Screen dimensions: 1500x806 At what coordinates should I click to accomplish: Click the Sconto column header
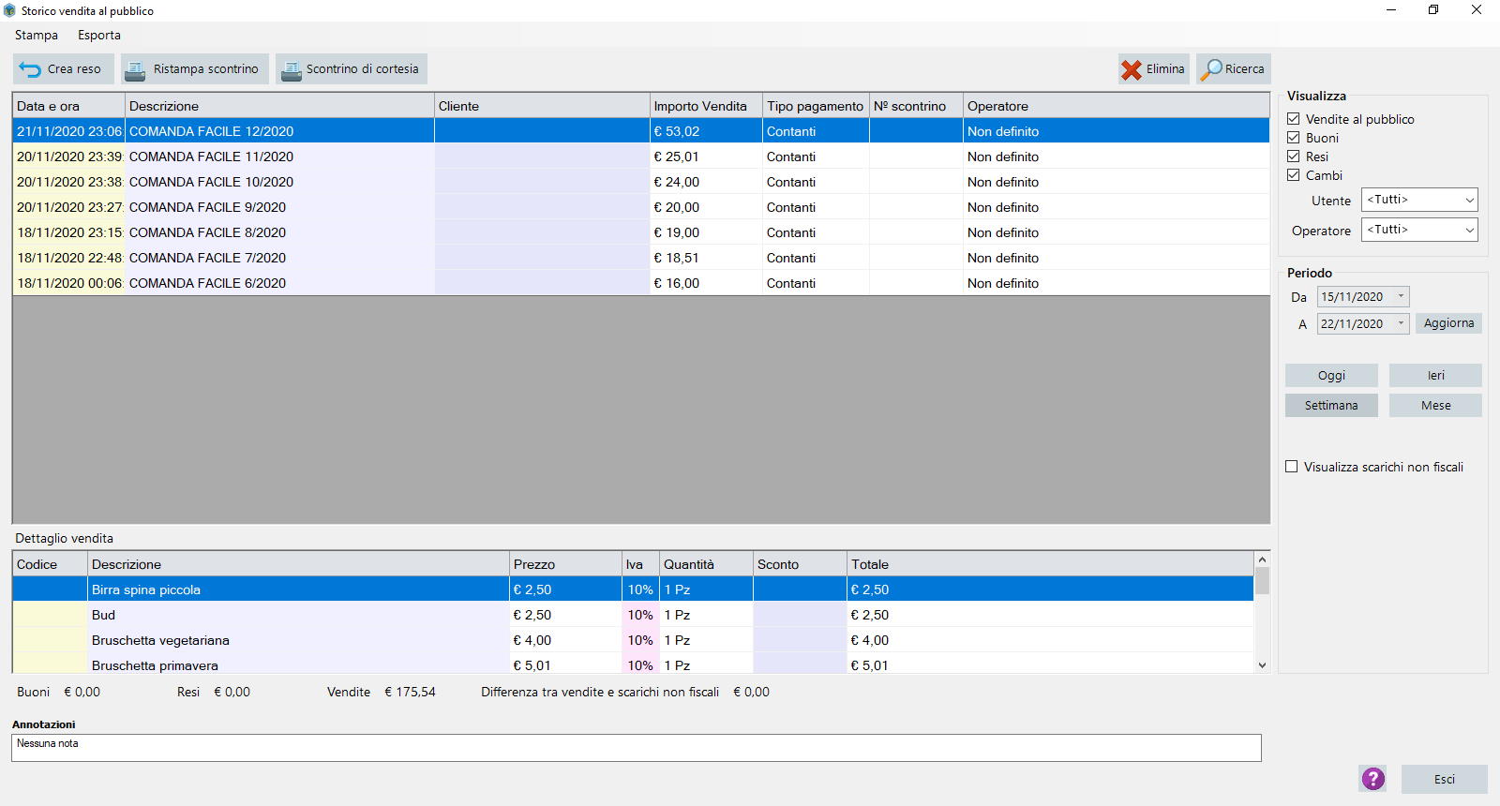click(x=800, y=564)
